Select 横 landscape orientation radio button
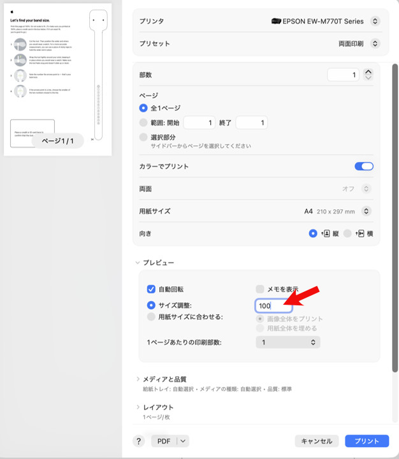Screen dimensions: 399x459 point(347,233)
